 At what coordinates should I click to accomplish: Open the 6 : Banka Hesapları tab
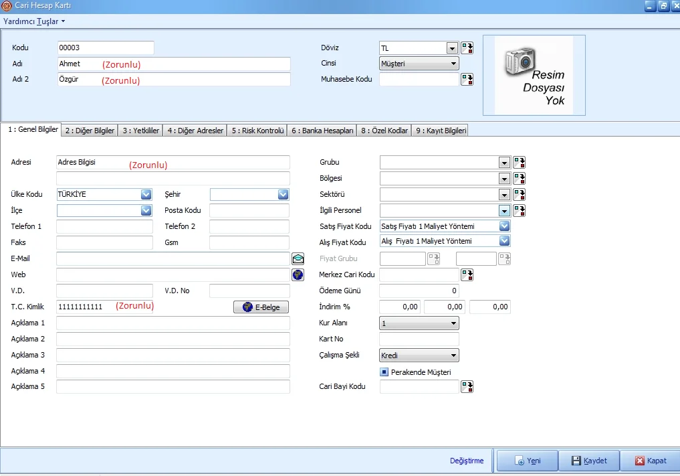[x=322, y=131]
